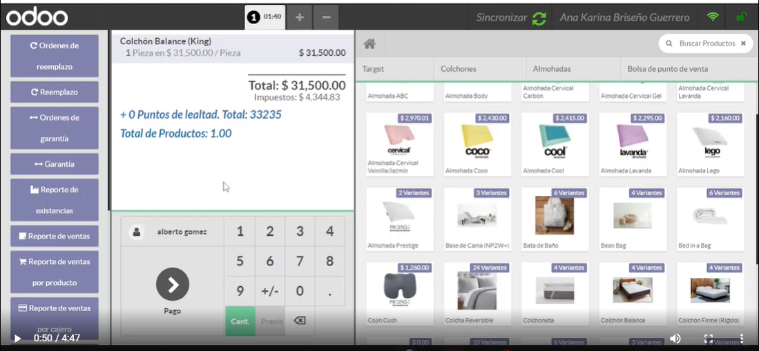Open cashier Ana Karina Briseño Guerrero
This screenshot has width=759, height=351.
pyautogui.click(x=624, y=18)
